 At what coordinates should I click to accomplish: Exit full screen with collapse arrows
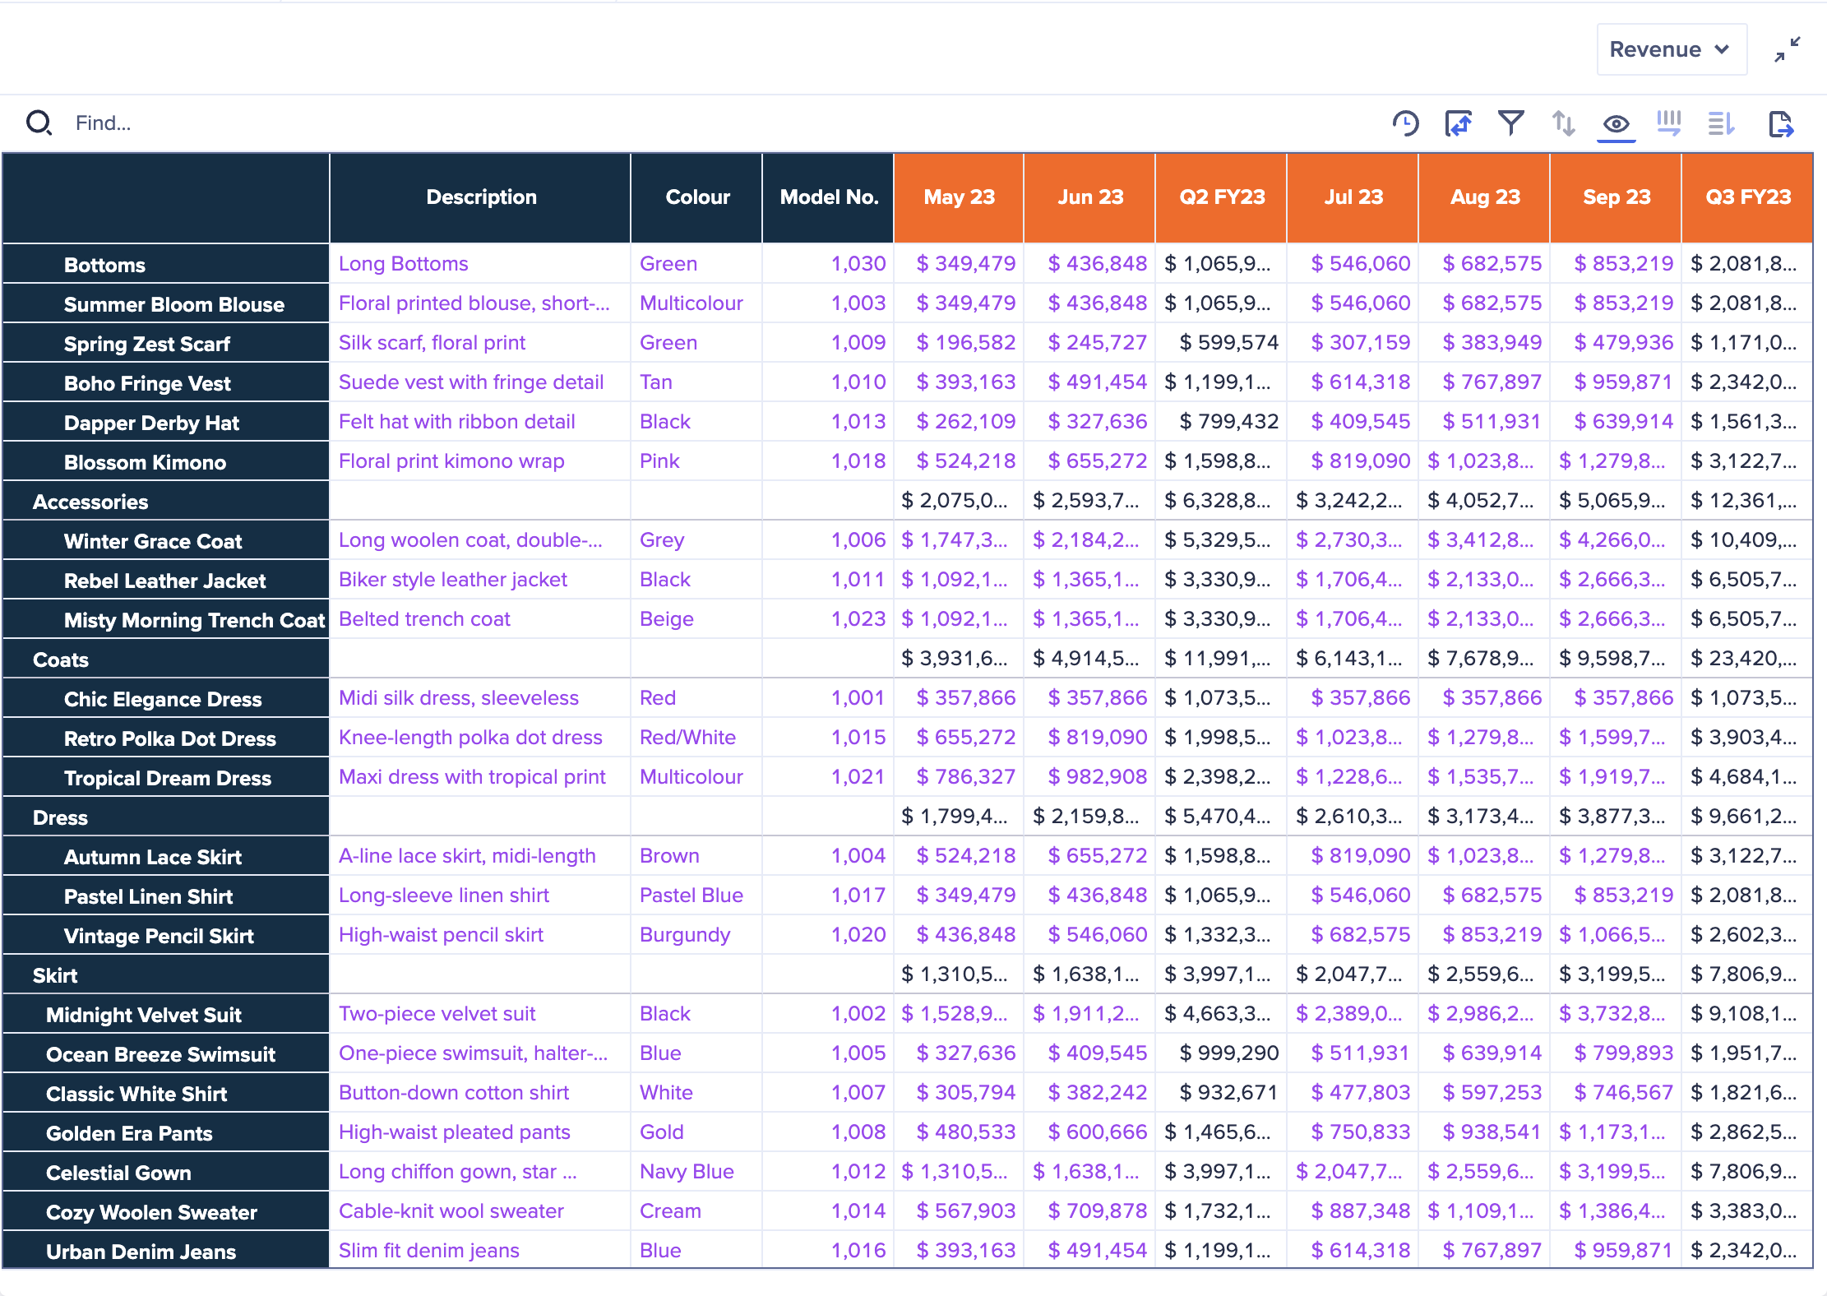pos(1787,49)
